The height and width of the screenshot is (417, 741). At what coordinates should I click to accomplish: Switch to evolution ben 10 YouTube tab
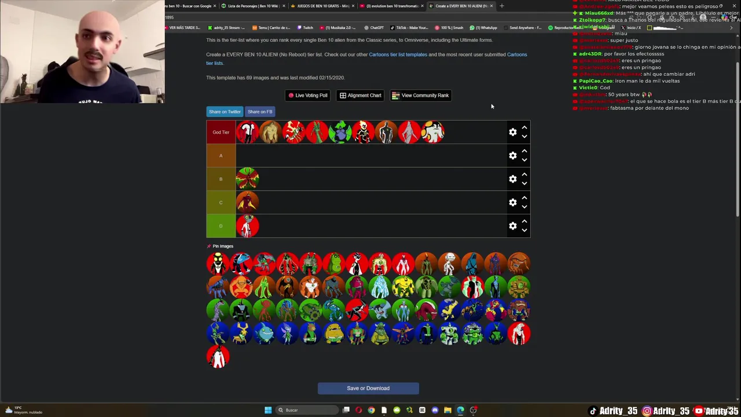tap(391, 6)
